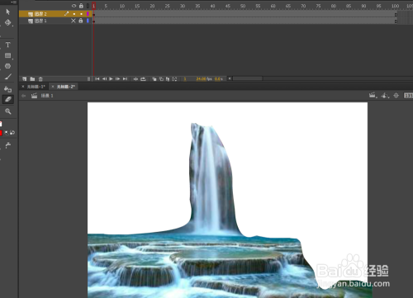Unlock layer 1 via padlock icon

(81, 21)
